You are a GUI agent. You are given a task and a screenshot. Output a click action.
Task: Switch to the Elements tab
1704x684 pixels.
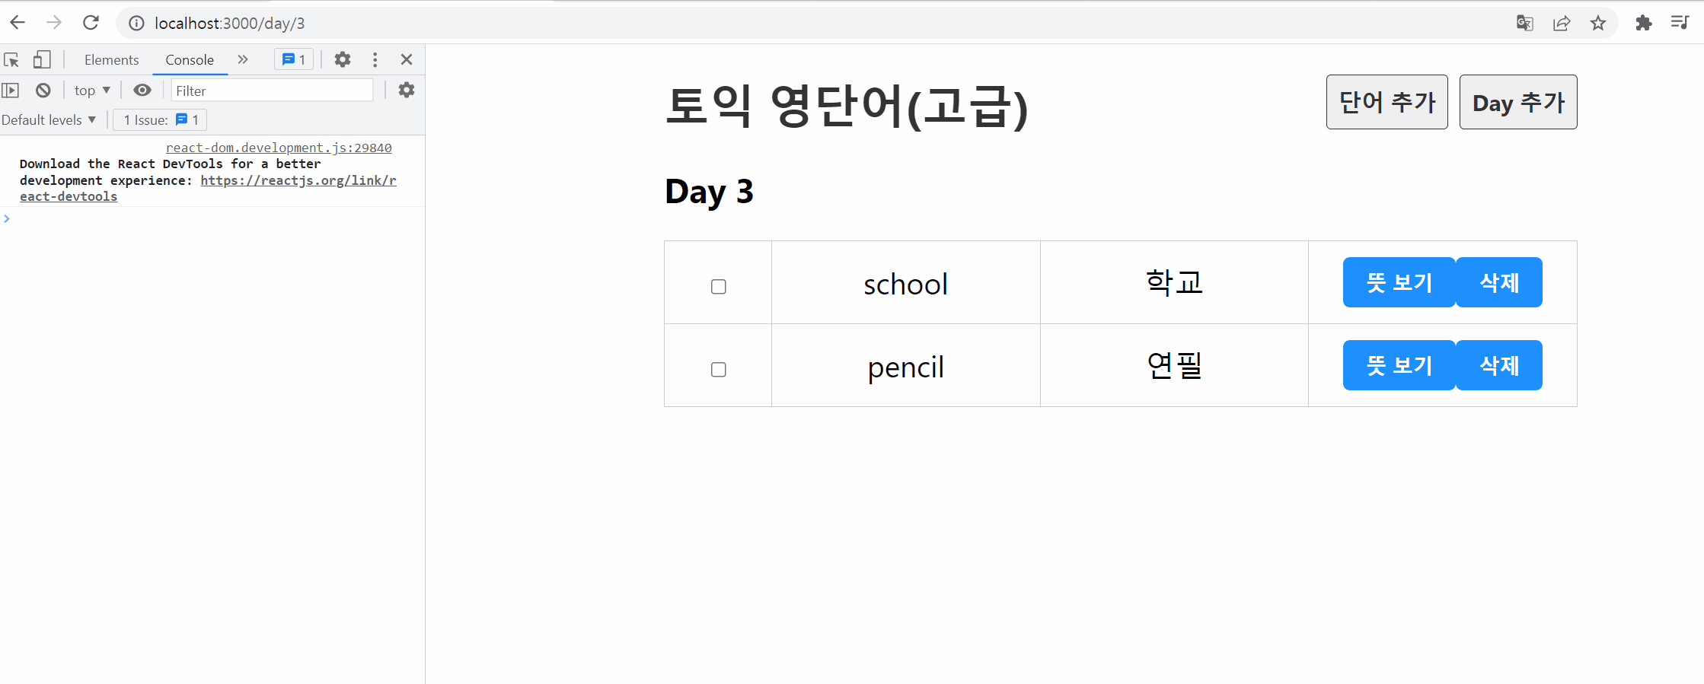click(x=111, y=59)
